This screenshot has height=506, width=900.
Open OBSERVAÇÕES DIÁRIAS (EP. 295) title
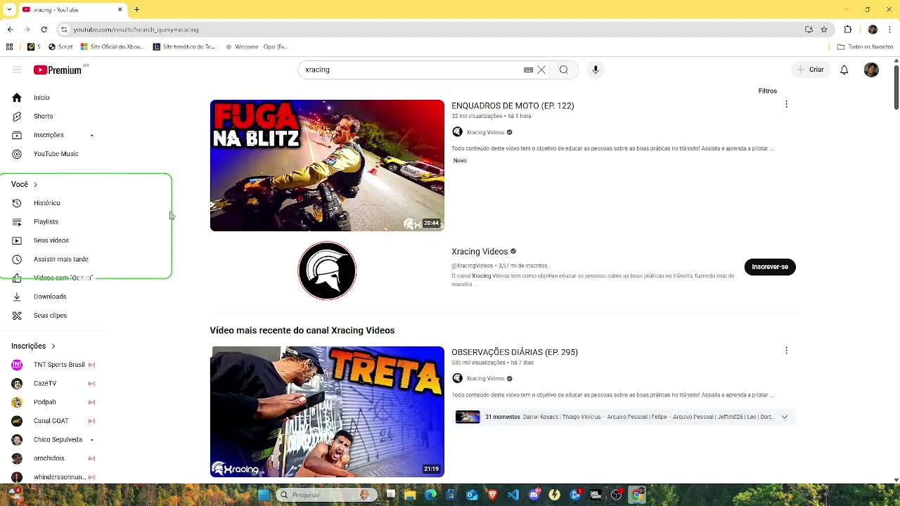[x=515, y=352]
